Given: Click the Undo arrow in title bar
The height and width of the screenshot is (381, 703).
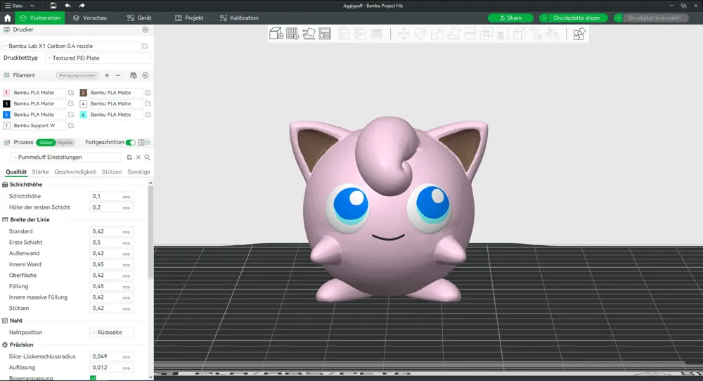Looking at the screenshot, I should 67,6.
